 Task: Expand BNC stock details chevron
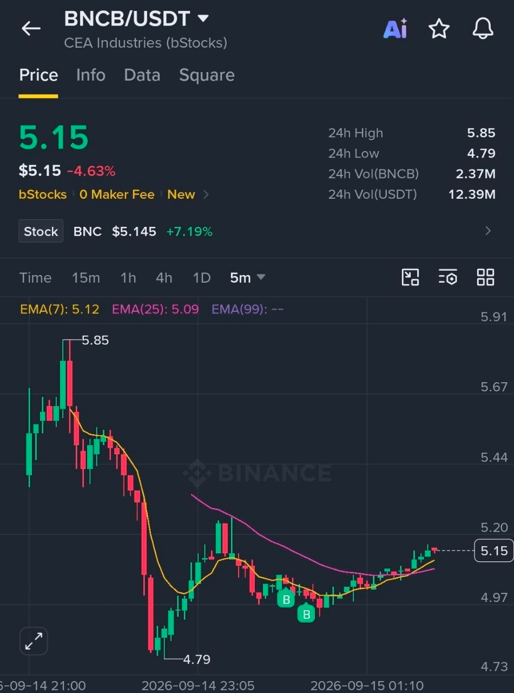pyautogui.click(x=488, y=231)
